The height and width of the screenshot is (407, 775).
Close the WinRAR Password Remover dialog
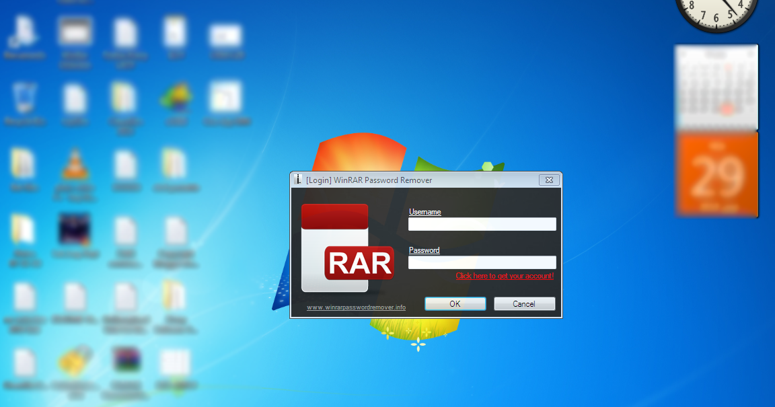click(x=549, y=180)
